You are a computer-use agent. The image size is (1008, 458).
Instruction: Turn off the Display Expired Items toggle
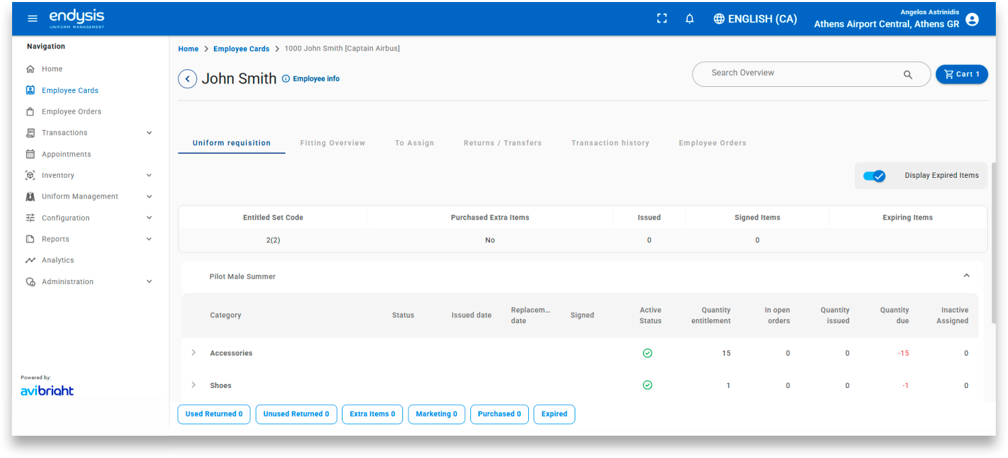coord(874,176)
